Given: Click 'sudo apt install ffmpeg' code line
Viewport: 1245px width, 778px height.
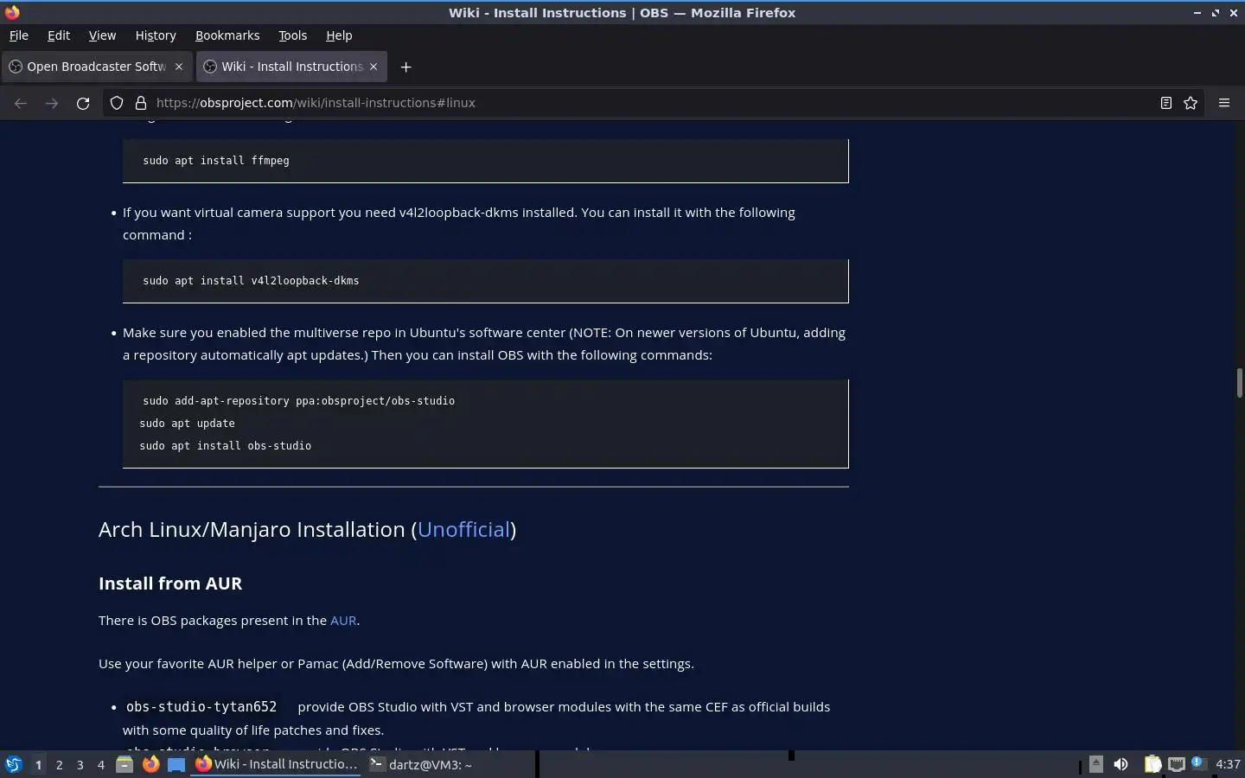Looking at the screenshot, I should (216, 161).
